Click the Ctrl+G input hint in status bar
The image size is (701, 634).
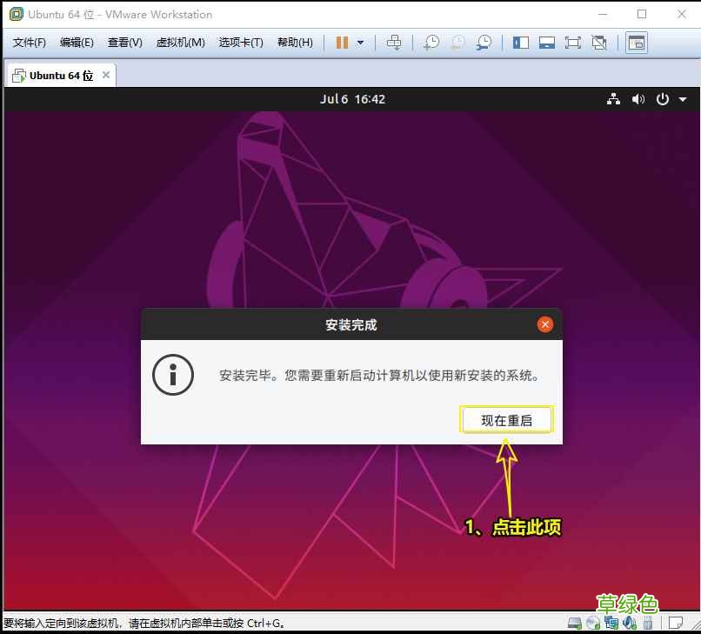tap(144, 623)
